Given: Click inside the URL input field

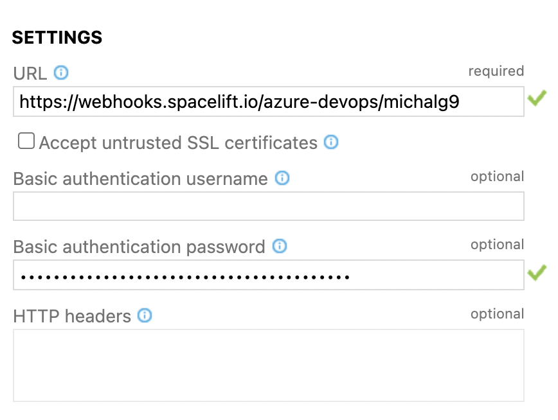Looking at the screenshot, I should click(269, 101).
